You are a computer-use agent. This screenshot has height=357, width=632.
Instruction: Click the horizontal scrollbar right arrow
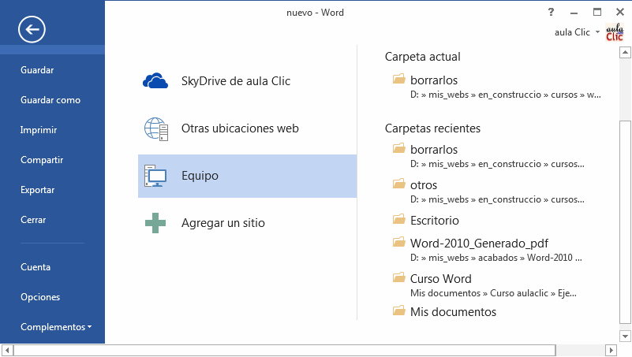pyautogui.click(x=610, y=350)
